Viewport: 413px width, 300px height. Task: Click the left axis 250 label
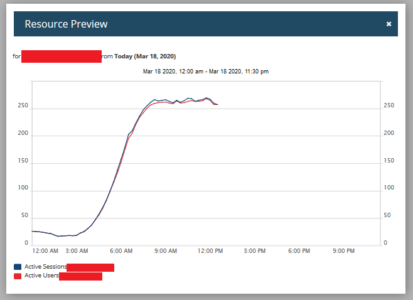[23, 105]
